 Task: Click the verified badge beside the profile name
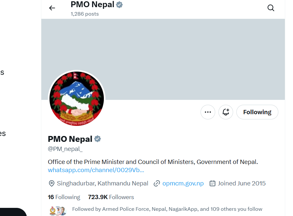click(98, 139)
